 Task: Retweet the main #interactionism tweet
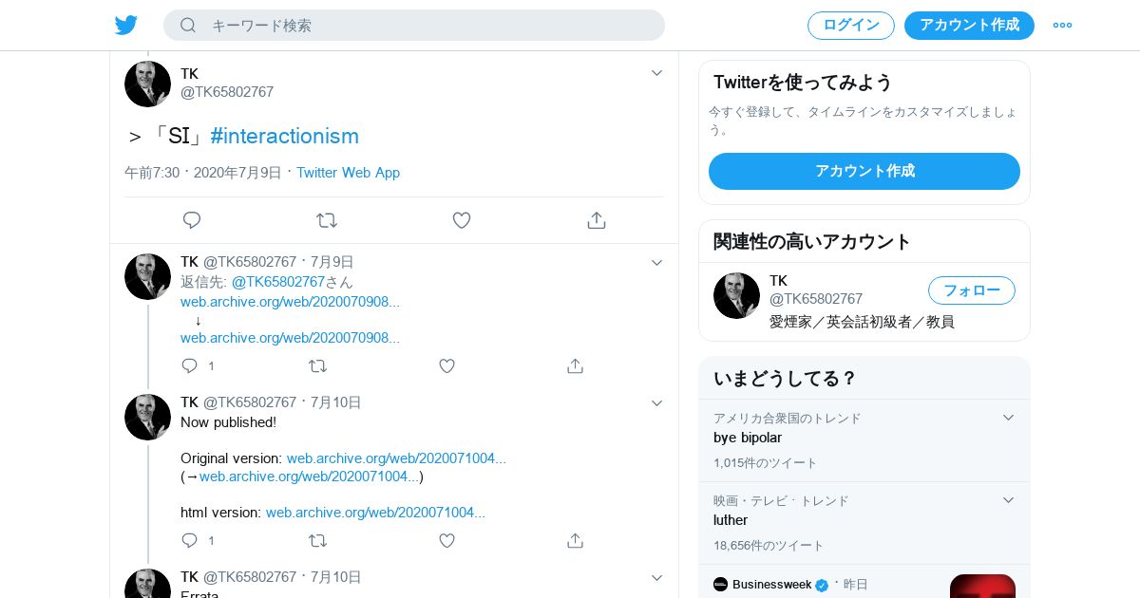[x=327, y=220]
